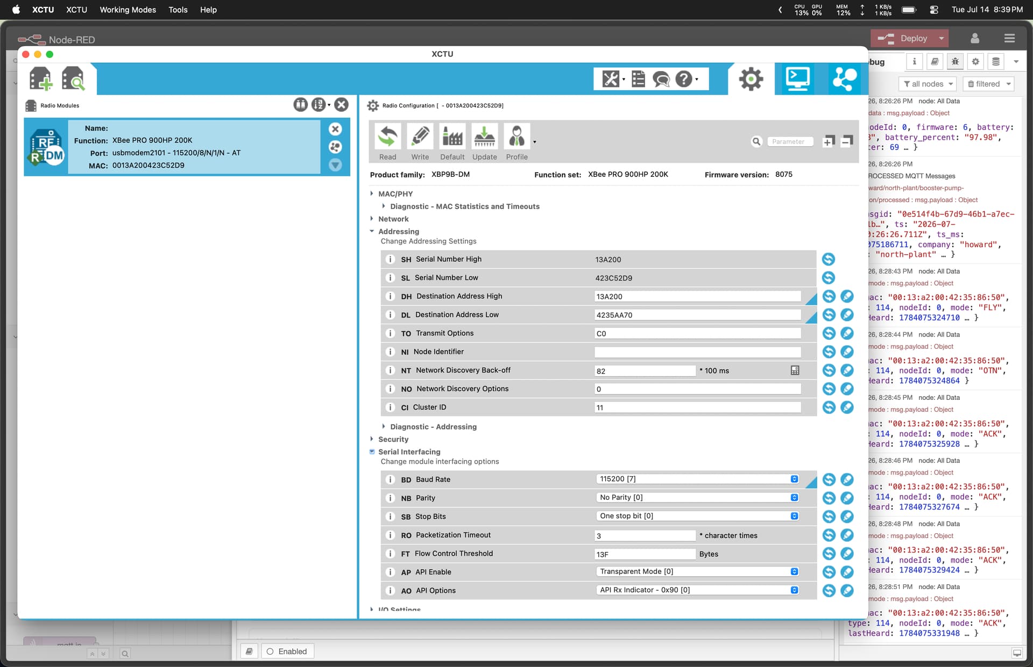The height and width of the screenshot is (667, 1033).
Task: Open Node-RED sidebar info tab
Action: click(x=914, y=62)
